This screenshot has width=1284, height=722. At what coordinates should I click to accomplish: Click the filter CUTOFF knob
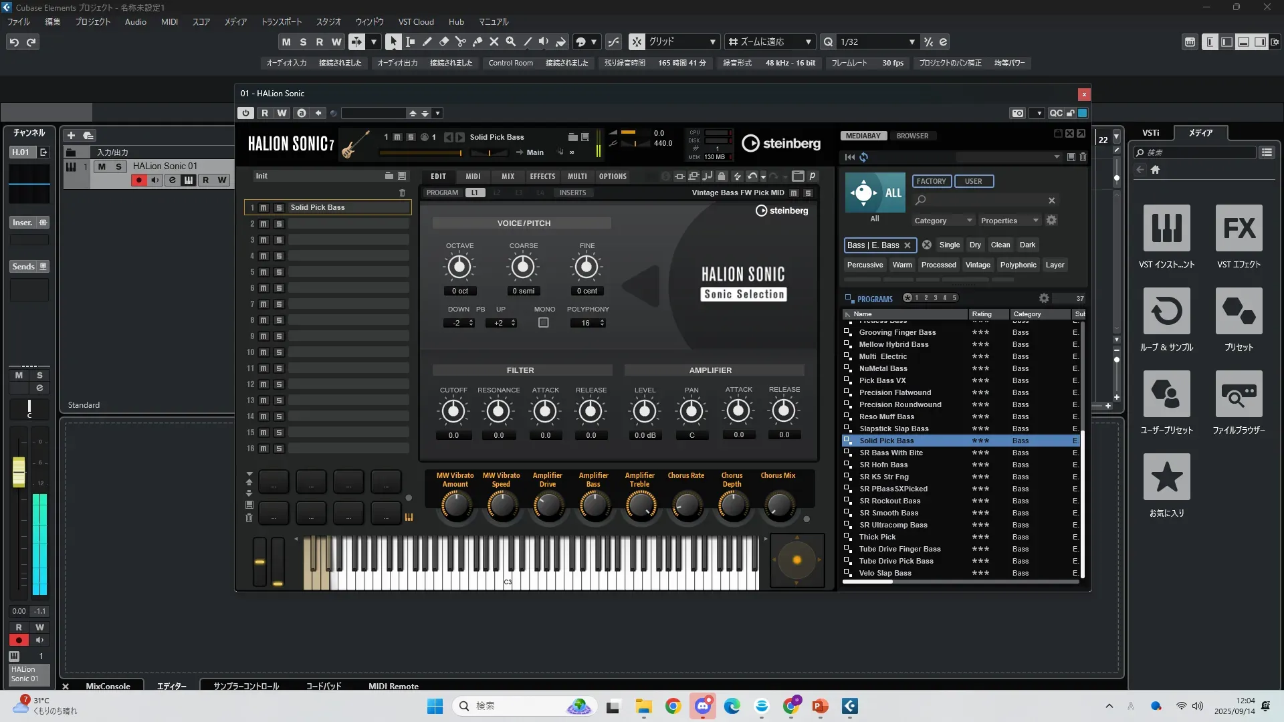pyautogui.click(x=453, y=411)
